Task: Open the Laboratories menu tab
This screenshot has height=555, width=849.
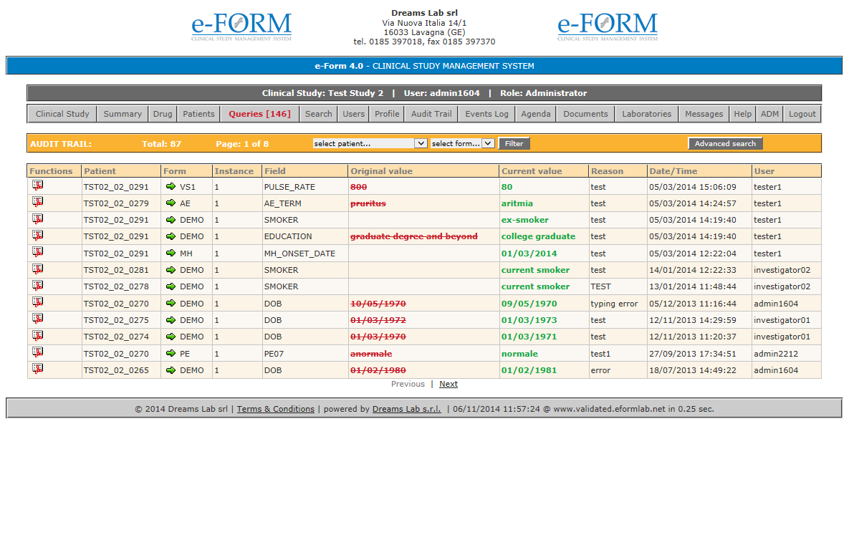Action: [x=646, y=114]
